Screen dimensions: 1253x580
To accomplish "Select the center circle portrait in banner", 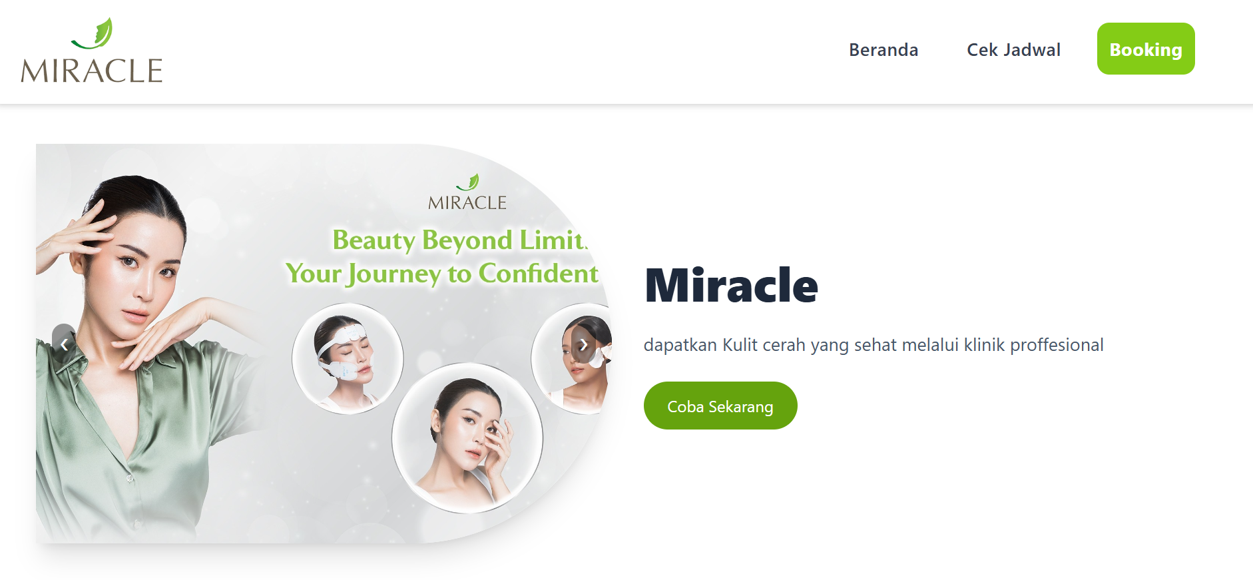I will [x=467, y=438].
